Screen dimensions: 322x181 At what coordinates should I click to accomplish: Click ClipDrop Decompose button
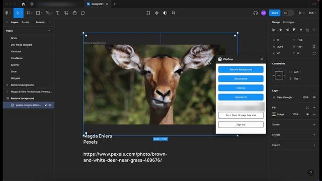pos(240,79)
